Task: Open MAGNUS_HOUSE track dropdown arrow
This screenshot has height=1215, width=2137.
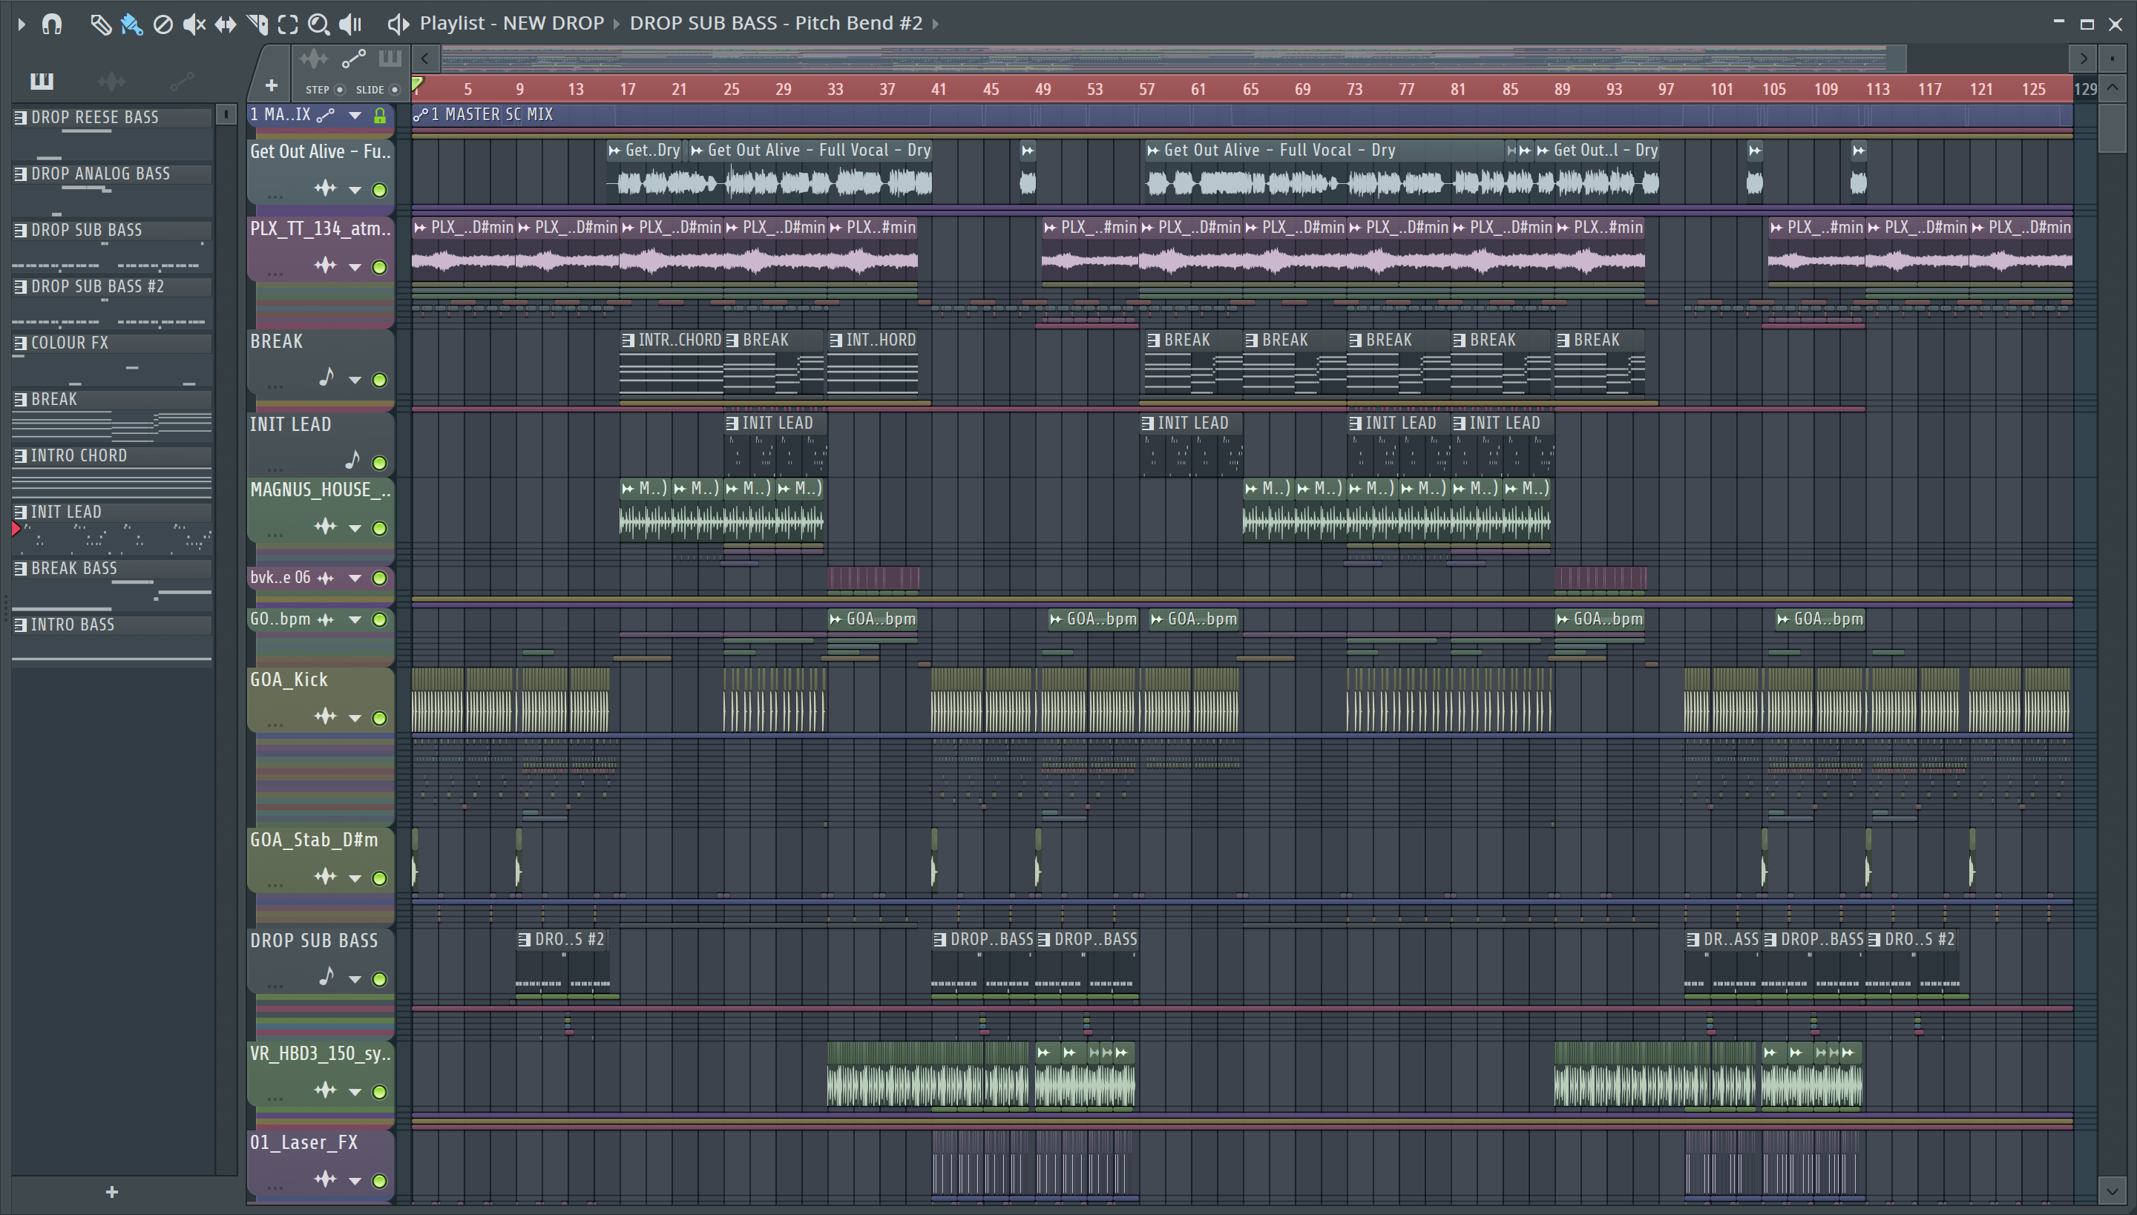Action: tap(355, 527)
